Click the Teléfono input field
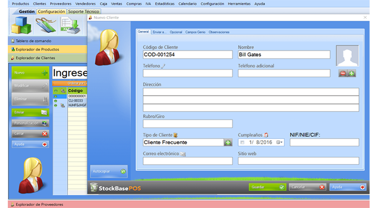This screenshot has height=208, width=378. point(187,73)
